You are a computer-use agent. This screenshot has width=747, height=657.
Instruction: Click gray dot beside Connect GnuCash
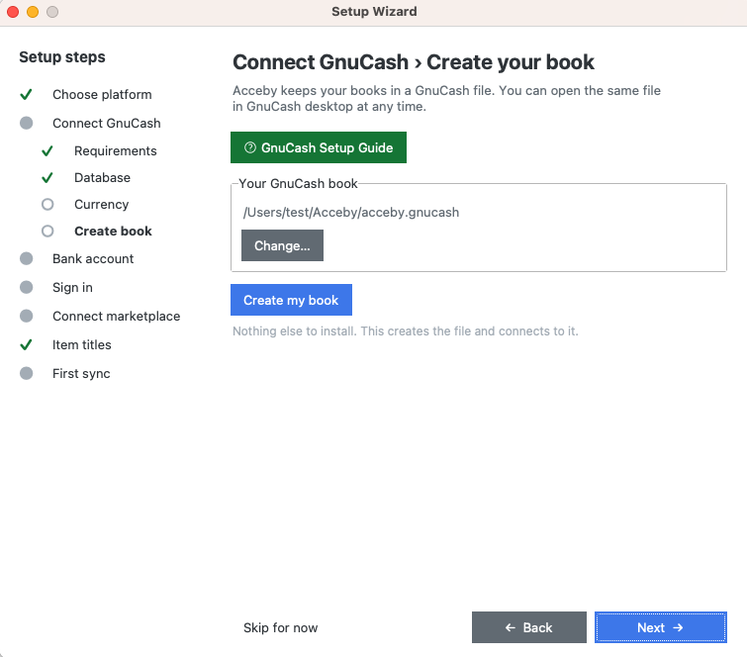(x=26, y=123)
